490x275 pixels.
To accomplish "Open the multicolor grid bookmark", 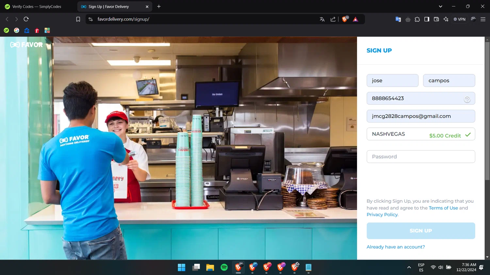I will tap(47, 30).
